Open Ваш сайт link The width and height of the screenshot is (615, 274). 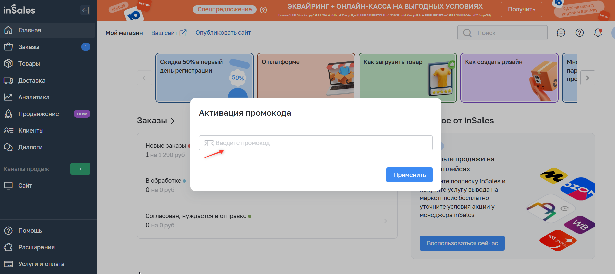169,33
